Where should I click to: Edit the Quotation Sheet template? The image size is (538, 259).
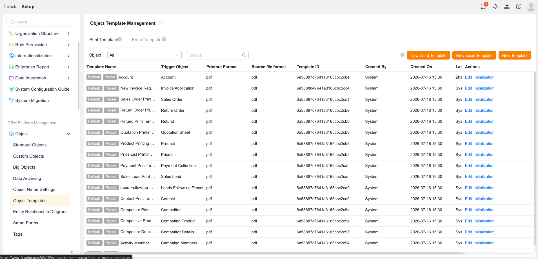tap(468, 132)
